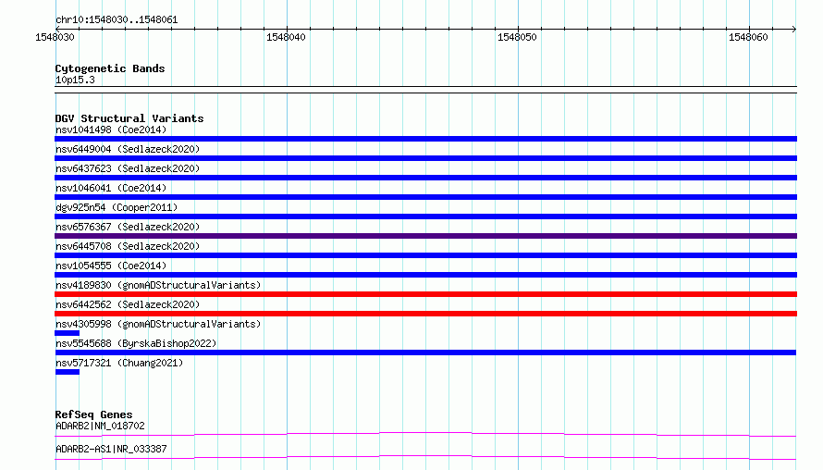This screenshot has height=470, width=823.
Task: Click the 10p15.3 band label
Action: [x=75, y=80]
